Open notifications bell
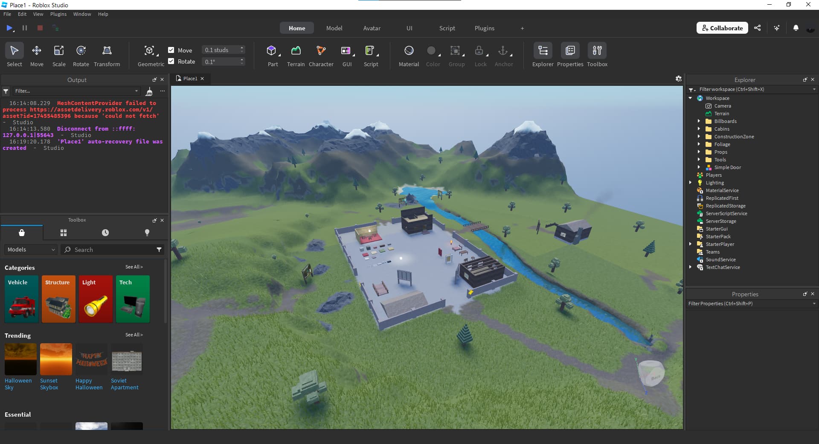819x444 pixels. point(796,28)
